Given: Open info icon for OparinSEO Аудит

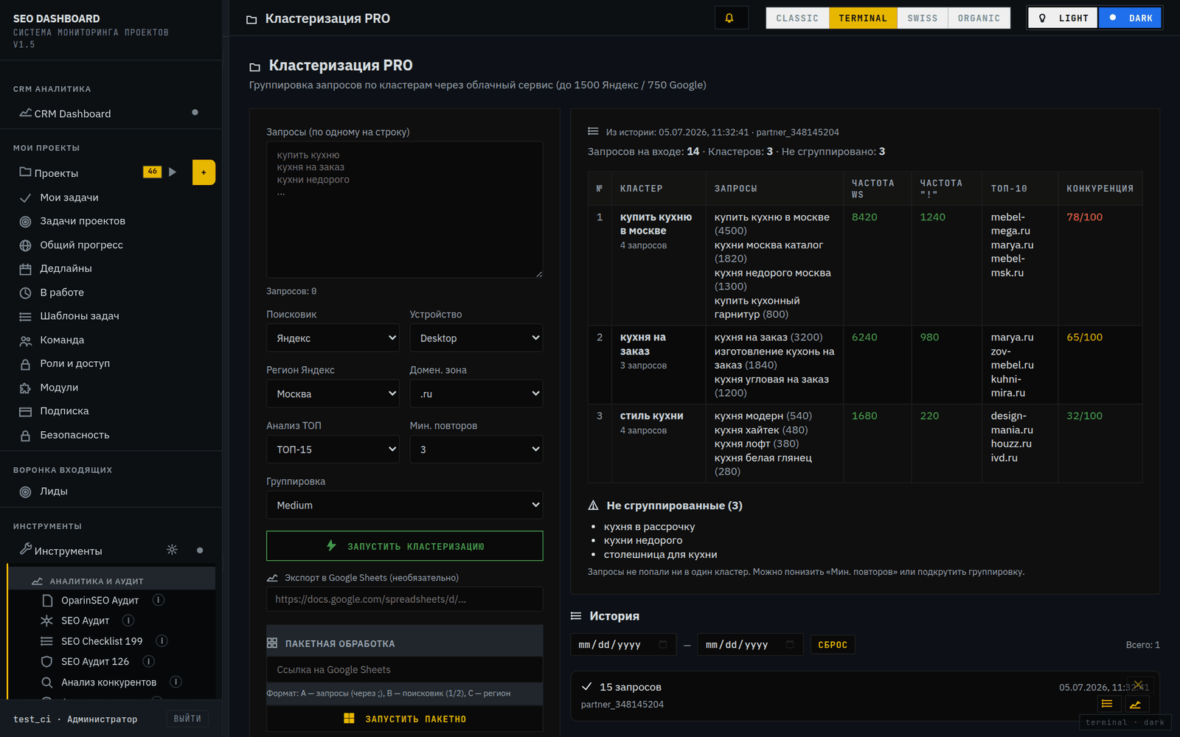Looking at the screenshot, I should [x=158, y=600].
